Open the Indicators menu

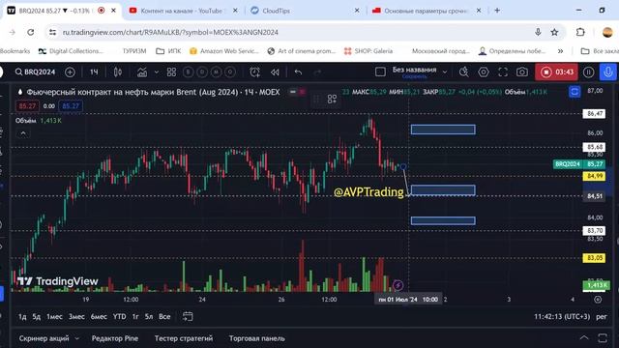tap(142, 72)
